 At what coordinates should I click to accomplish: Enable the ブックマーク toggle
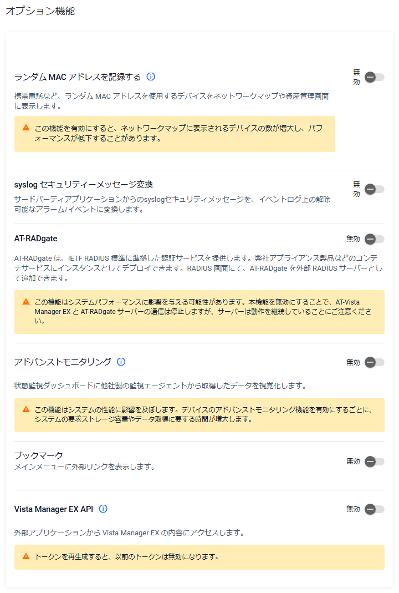(x=375, y=462)
